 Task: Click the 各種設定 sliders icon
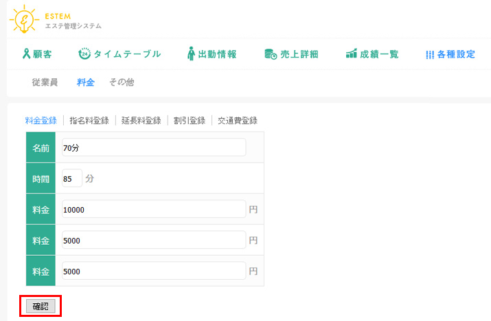click(x=430, y=54)
